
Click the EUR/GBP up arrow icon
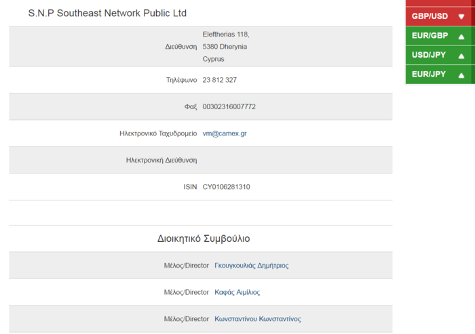pyautogui.click(x=461, y=37)
